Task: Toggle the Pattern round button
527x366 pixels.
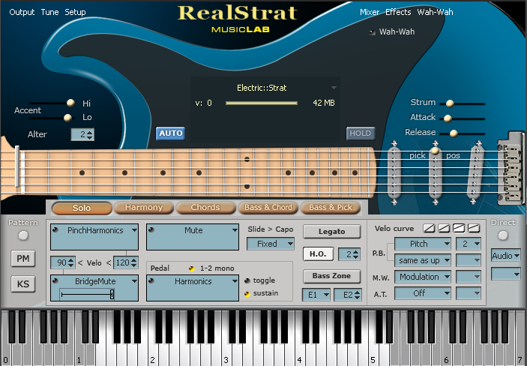Action: [23, 235]
